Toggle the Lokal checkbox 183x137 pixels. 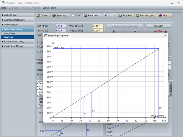click(x=73, y=15)
